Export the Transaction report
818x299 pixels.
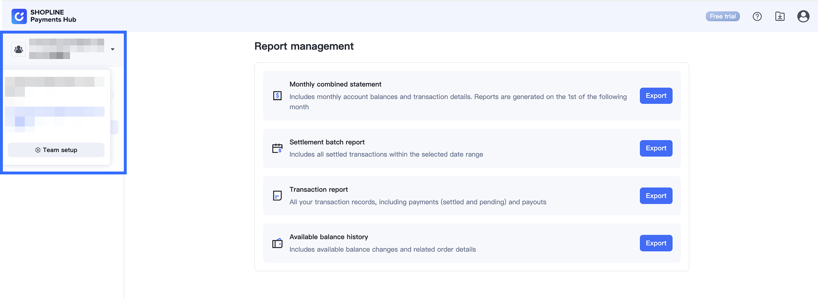[656, 195]
